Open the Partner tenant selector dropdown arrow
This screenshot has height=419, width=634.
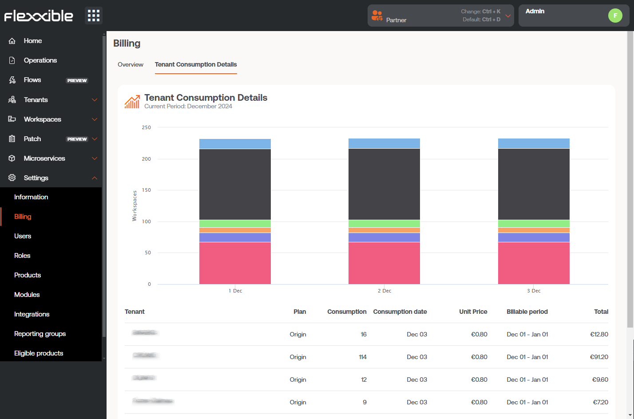[x=508, y=16]
